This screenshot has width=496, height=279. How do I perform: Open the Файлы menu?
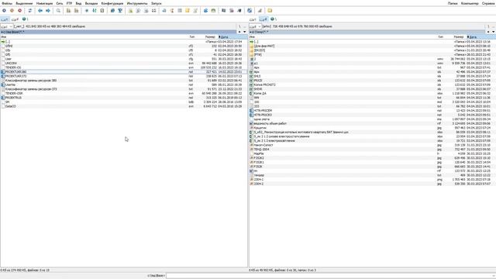click(7, 3)
